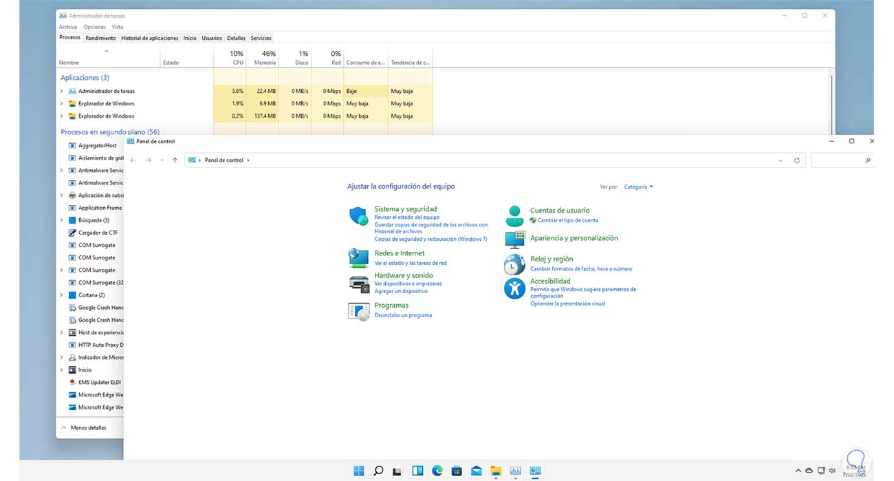This screenshot has height=481, width=894.
Task: Open Windows Start button on taskbar
Action: pyautogui.click(x=358, y=471)
